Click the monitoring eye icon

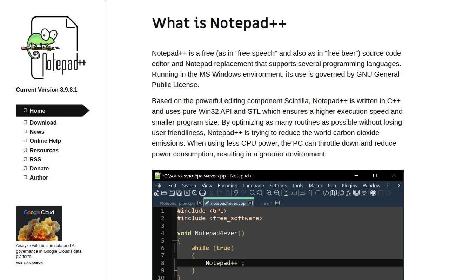coord(364,193)
